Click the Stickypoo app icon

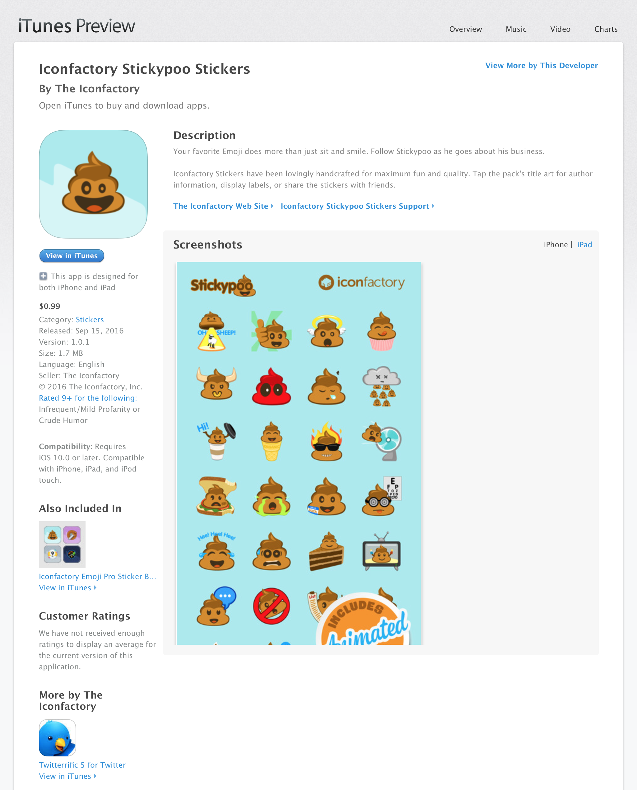pyautogui.click(x=93, y=184)
